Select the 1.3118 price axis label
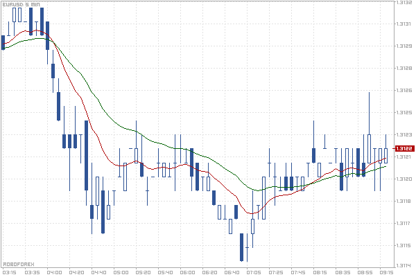 (x=404, y=202)
